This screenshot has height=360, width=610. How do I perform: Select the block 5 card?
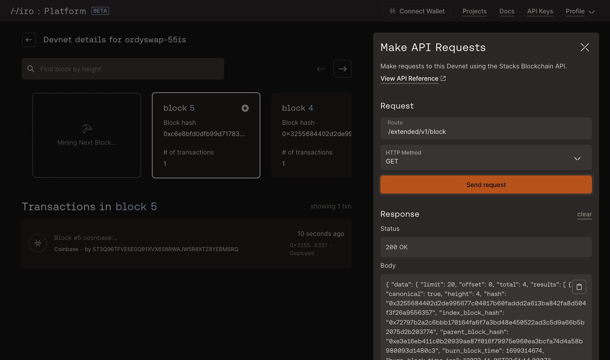point(206,135)
